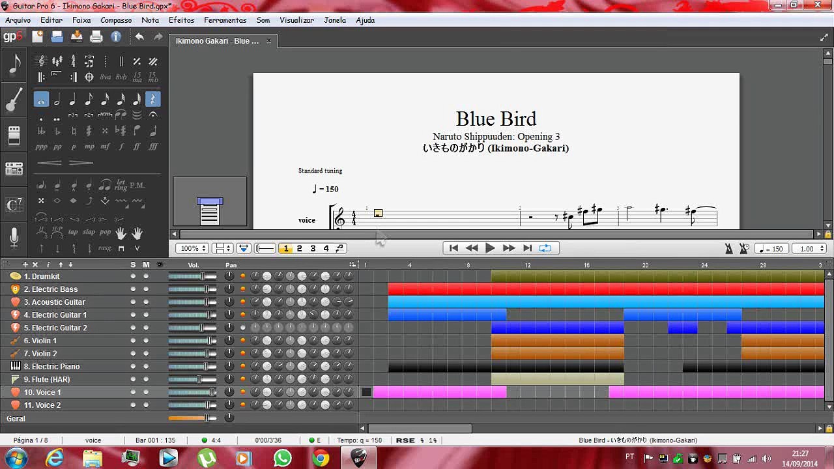Toggle playback loop button
The width and height of the screenshot is (834, 469).
coord(546,248)
